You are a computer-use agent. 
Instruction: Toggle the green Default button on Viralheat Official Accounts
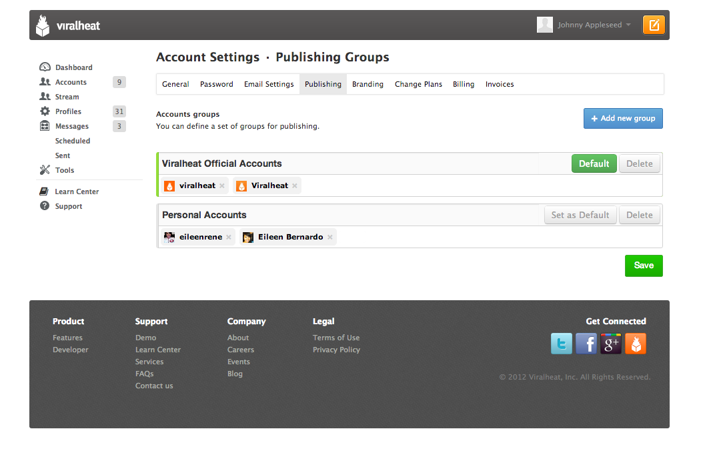coord(594,163)
